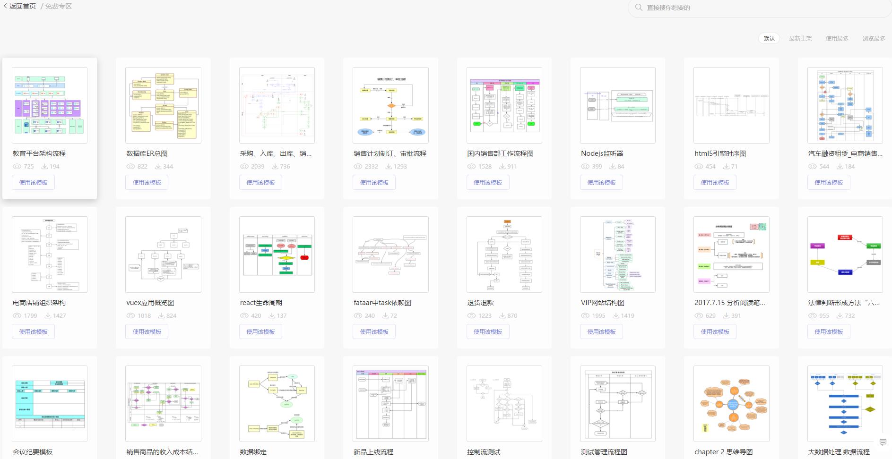Open the 返回首页 link
Viewport: 892px width, 459px height.
tap(22, 7)
